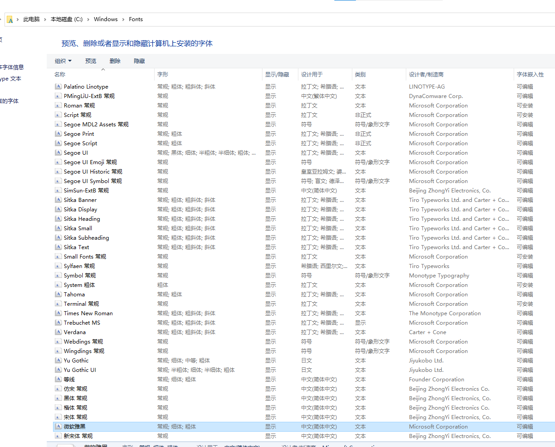The image size is (555, 447).
Task: Select the Sitka Subheading font name
Action: point(86,237)
